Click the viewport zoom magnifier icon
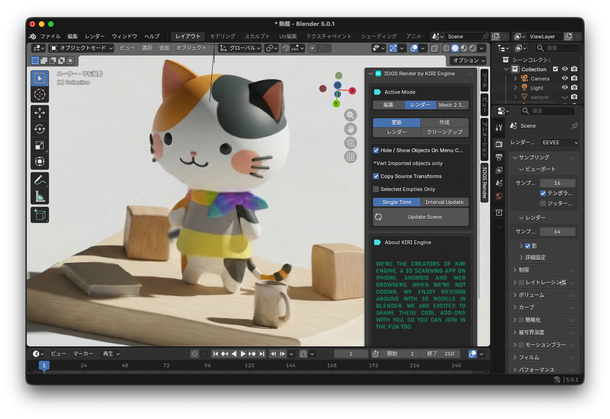 tap(351, 115)
